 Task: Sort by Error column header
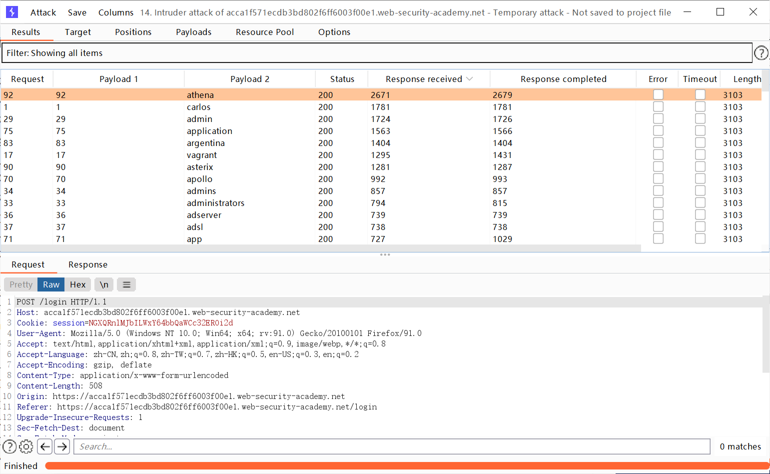658,79
